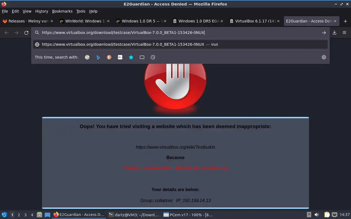The width and height of the screenshot is (351, 219).
Task: Close the VirtualBox 6.1.17 tab
Action: point(278,21)
